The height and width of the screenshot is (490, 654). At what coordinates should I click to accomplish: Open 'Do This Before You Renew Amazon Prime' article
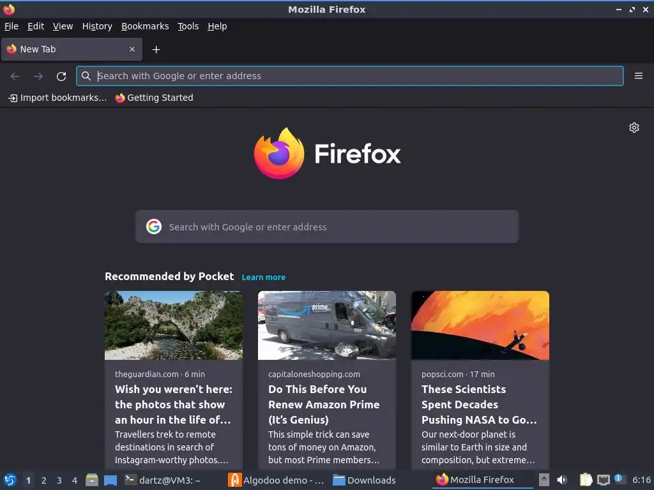324,404
